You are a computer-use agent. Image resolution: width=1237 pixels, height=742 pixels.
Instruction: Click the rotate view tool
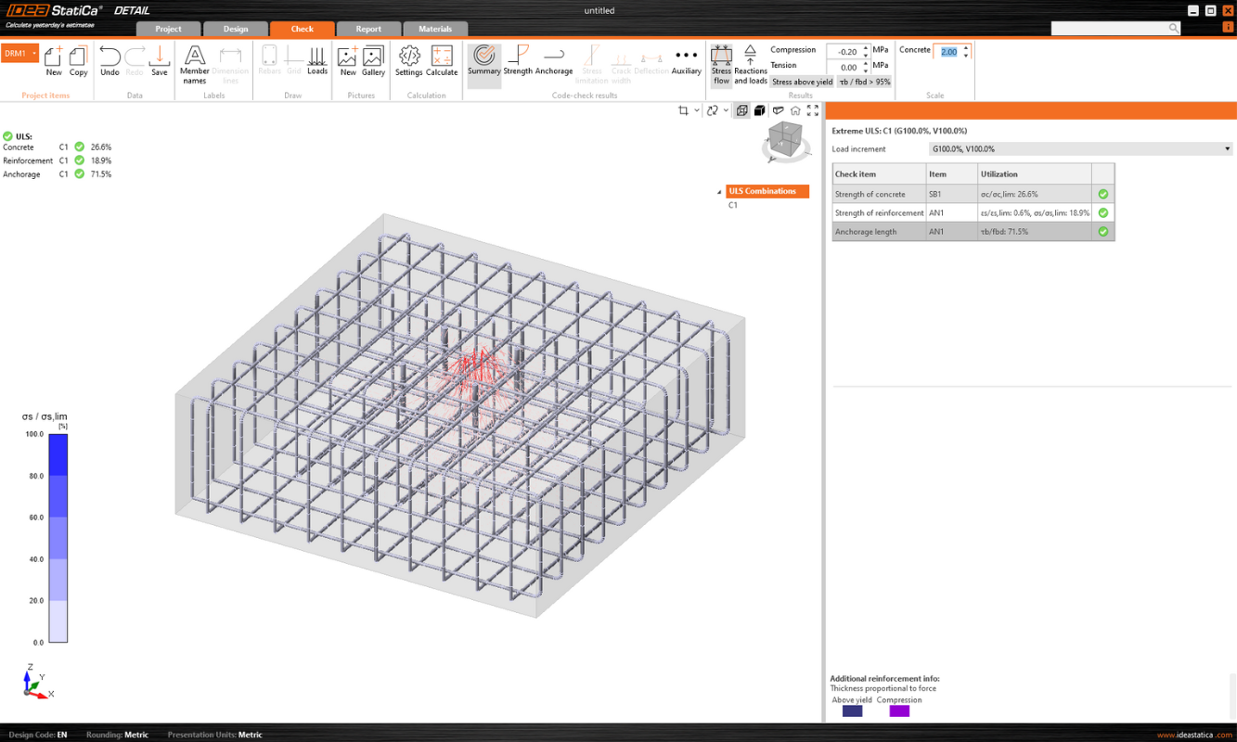(x=713, y=110)
